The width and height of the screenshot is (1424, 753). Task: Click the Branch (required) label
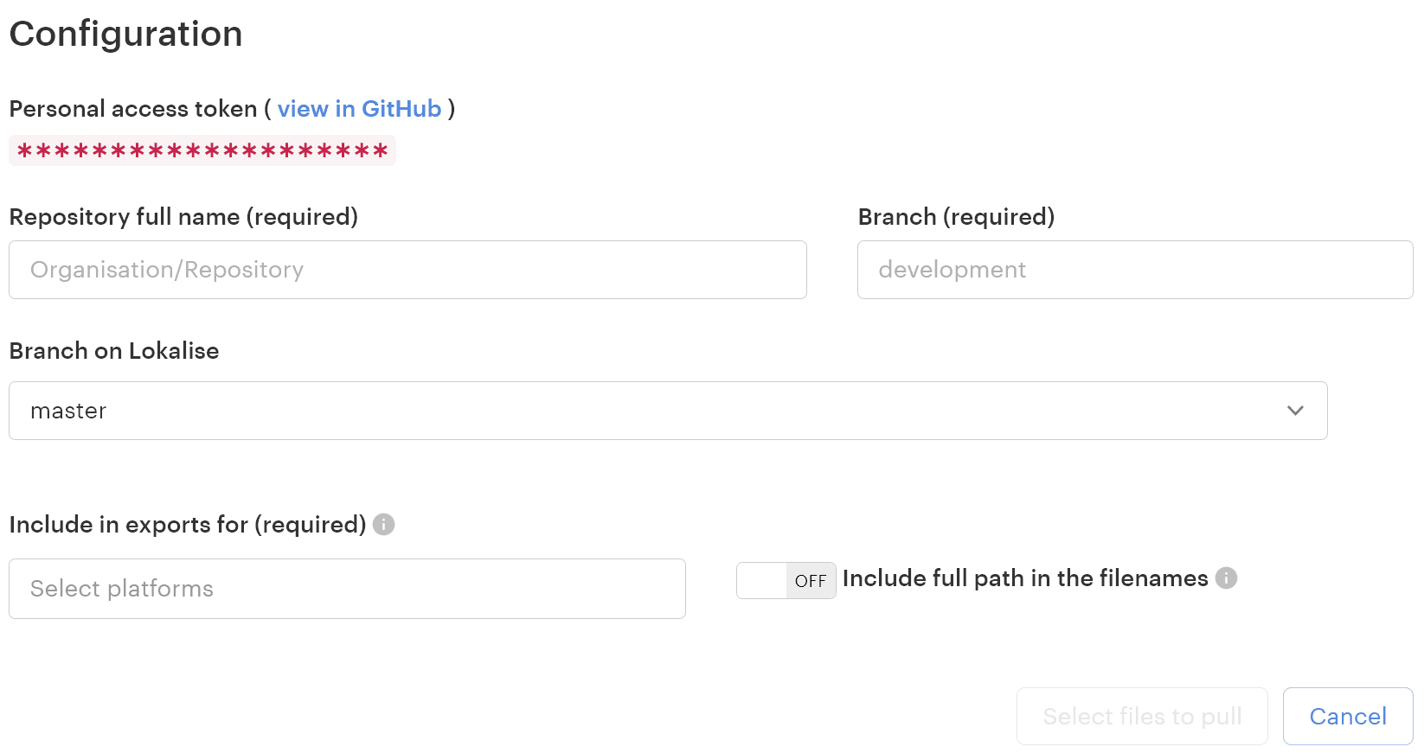(956, 217)
